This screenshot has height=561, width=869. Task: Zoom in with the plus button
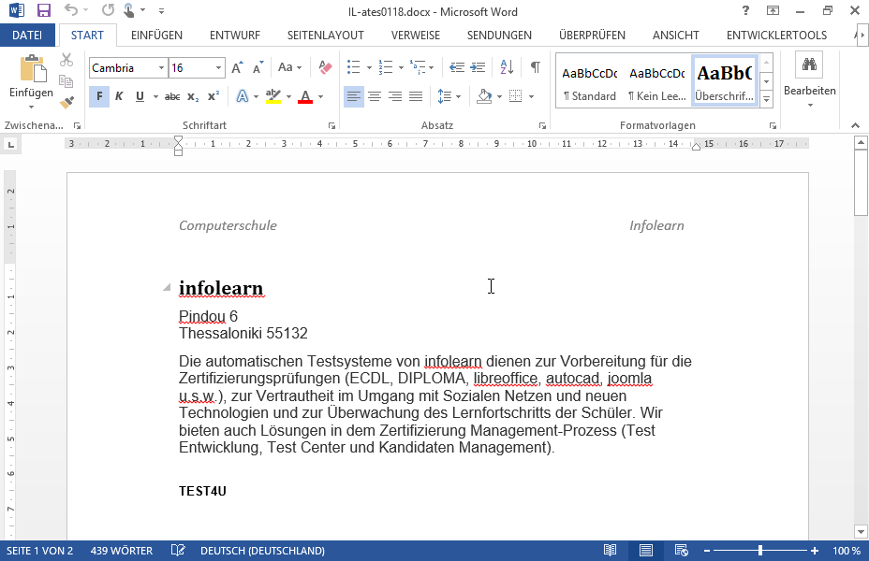tap(815, 551)
